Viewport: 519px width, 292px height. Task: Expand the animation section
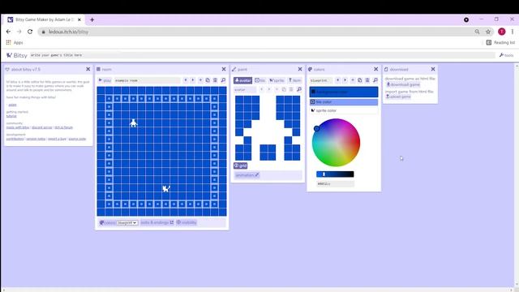tap(247, 175)
